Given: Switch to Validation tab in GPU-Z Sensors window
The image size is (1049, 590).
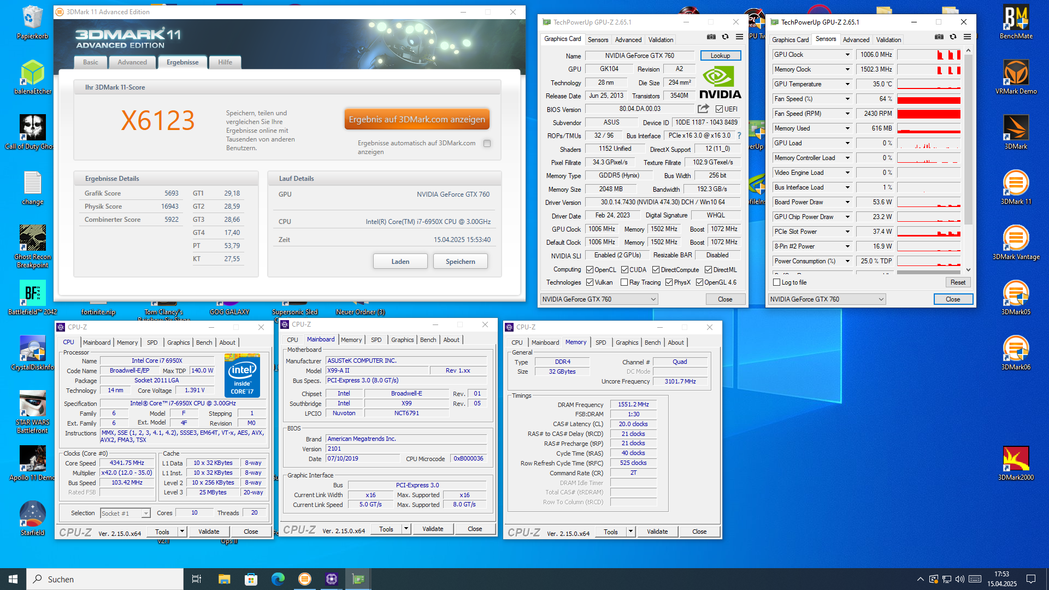Looking at the screenshot, I should (888, 40).
